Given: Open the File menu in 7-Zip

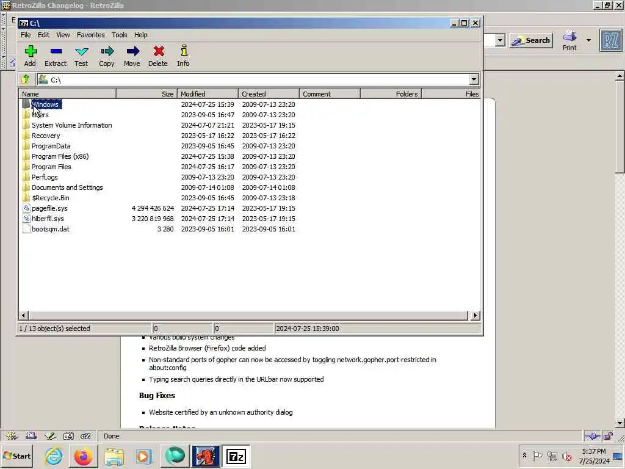Looking at the screenshot, I should [x=26, y=35].
